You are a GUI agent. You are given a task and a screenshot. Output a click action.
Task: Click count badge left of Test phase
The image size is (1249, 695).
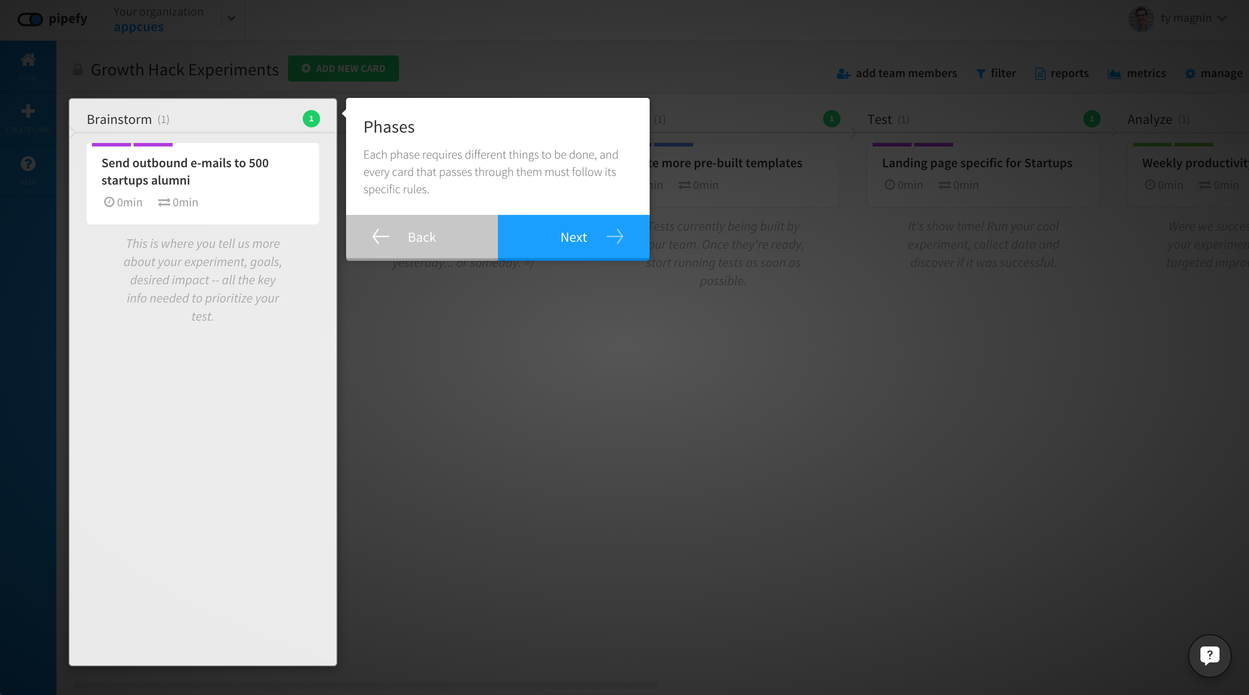(831, 119)
